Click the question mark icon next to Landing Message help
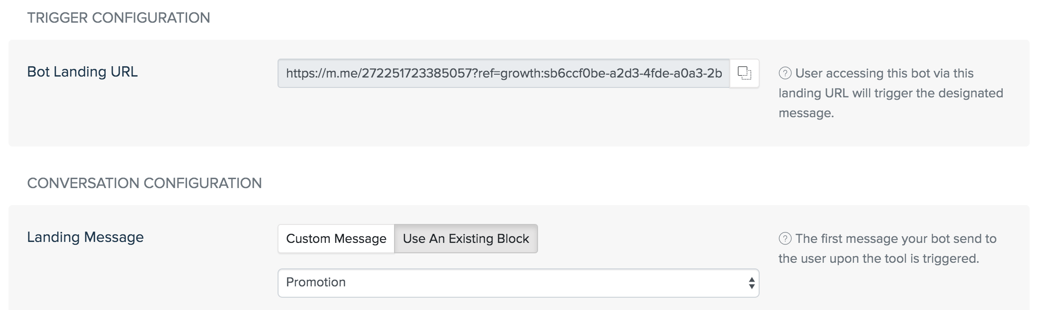Screen dimensions: 1041x310 tap(785, 239)
